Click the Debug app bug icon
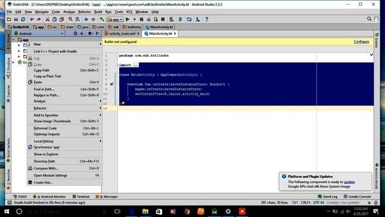The image size is (385, 217). pos(141,19)
